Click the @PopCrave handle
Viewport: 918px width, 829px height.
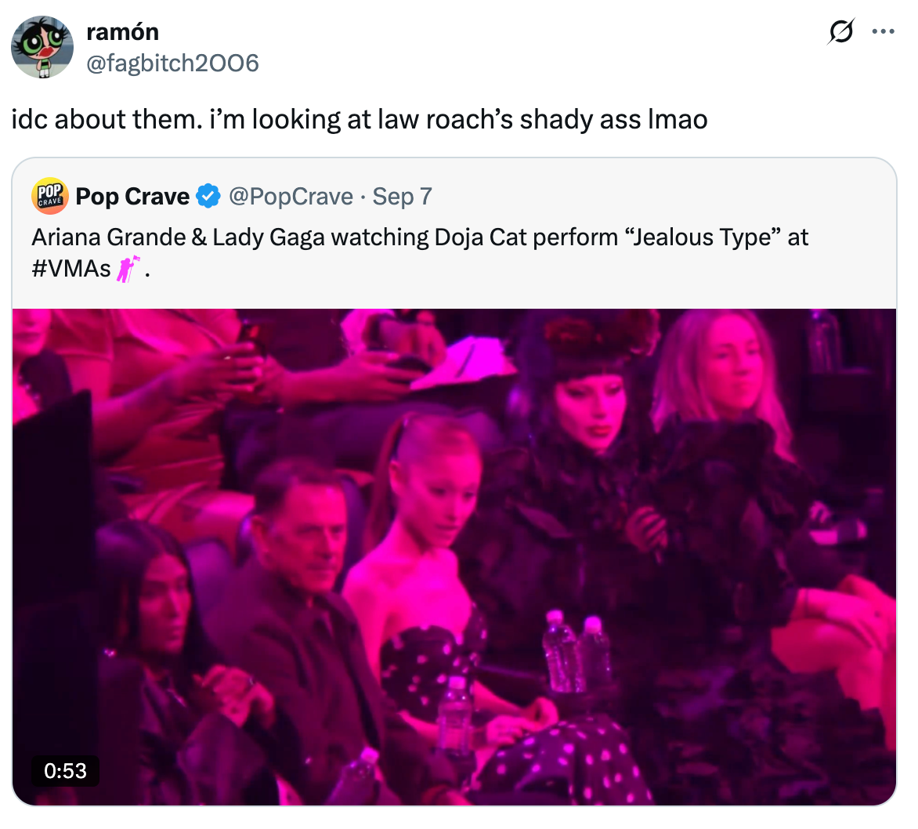pyautogui.click(x=293, y=196)
